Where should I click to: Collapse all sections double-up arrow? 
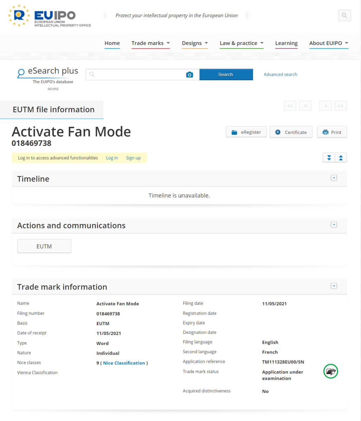point(341,158)
